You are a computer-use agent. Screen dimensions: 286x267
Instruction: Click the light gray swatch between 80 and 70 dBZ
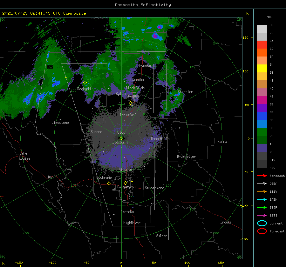click(262, 29)
